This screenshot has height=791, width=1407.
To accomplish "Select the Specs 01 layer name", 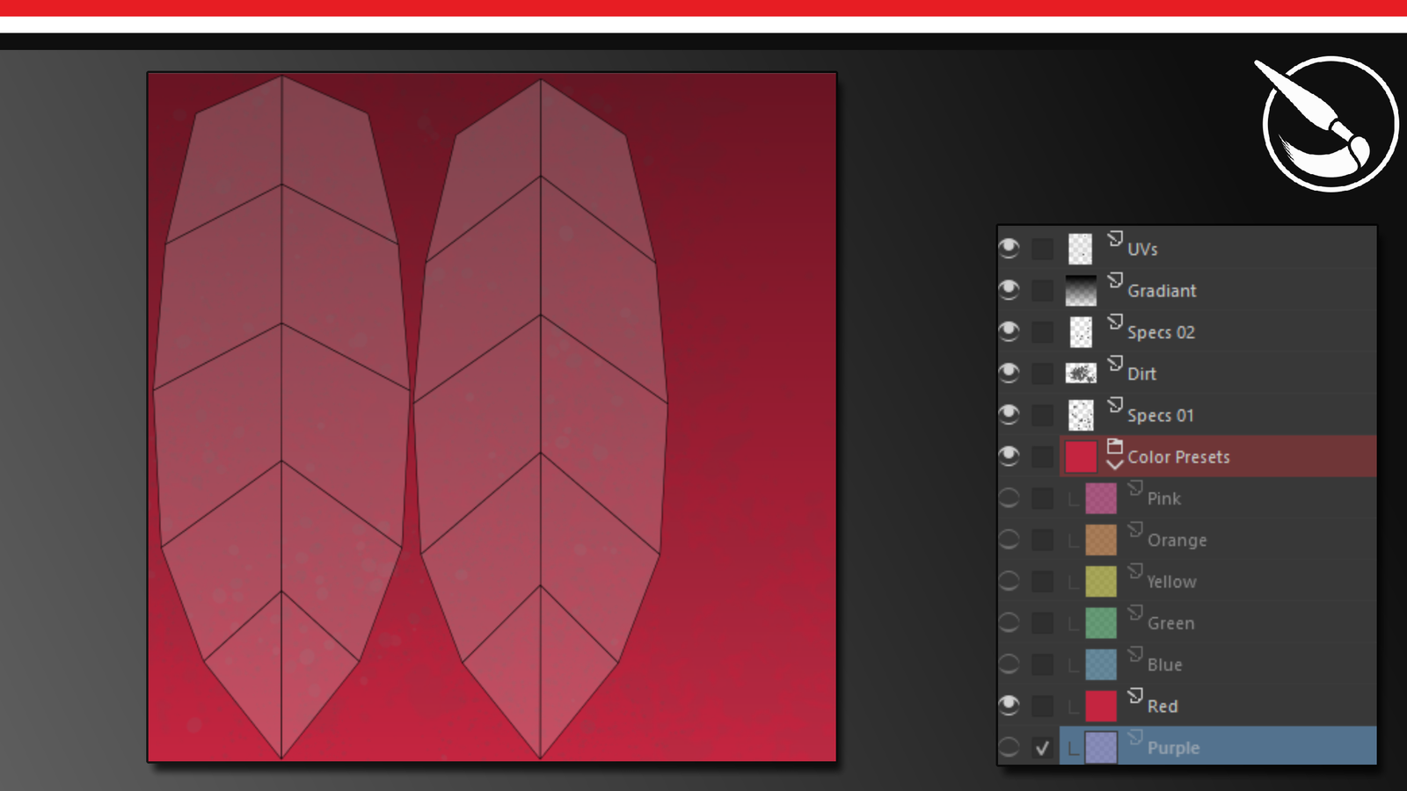I will tap(1160, 416).
